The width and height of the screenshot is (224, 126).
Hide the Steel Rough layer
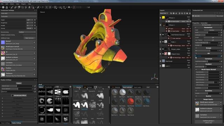tap(160, 61)
